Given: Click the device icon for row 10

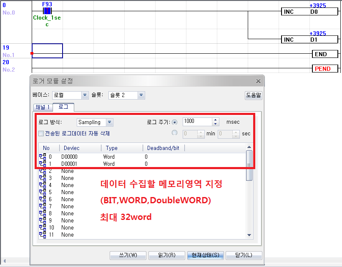Looking at the screenshot, I should pos(43,227).
